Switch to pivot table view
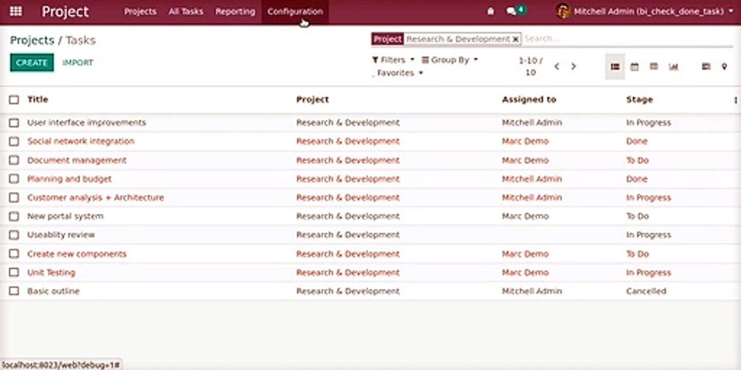 tap(654, 66)
